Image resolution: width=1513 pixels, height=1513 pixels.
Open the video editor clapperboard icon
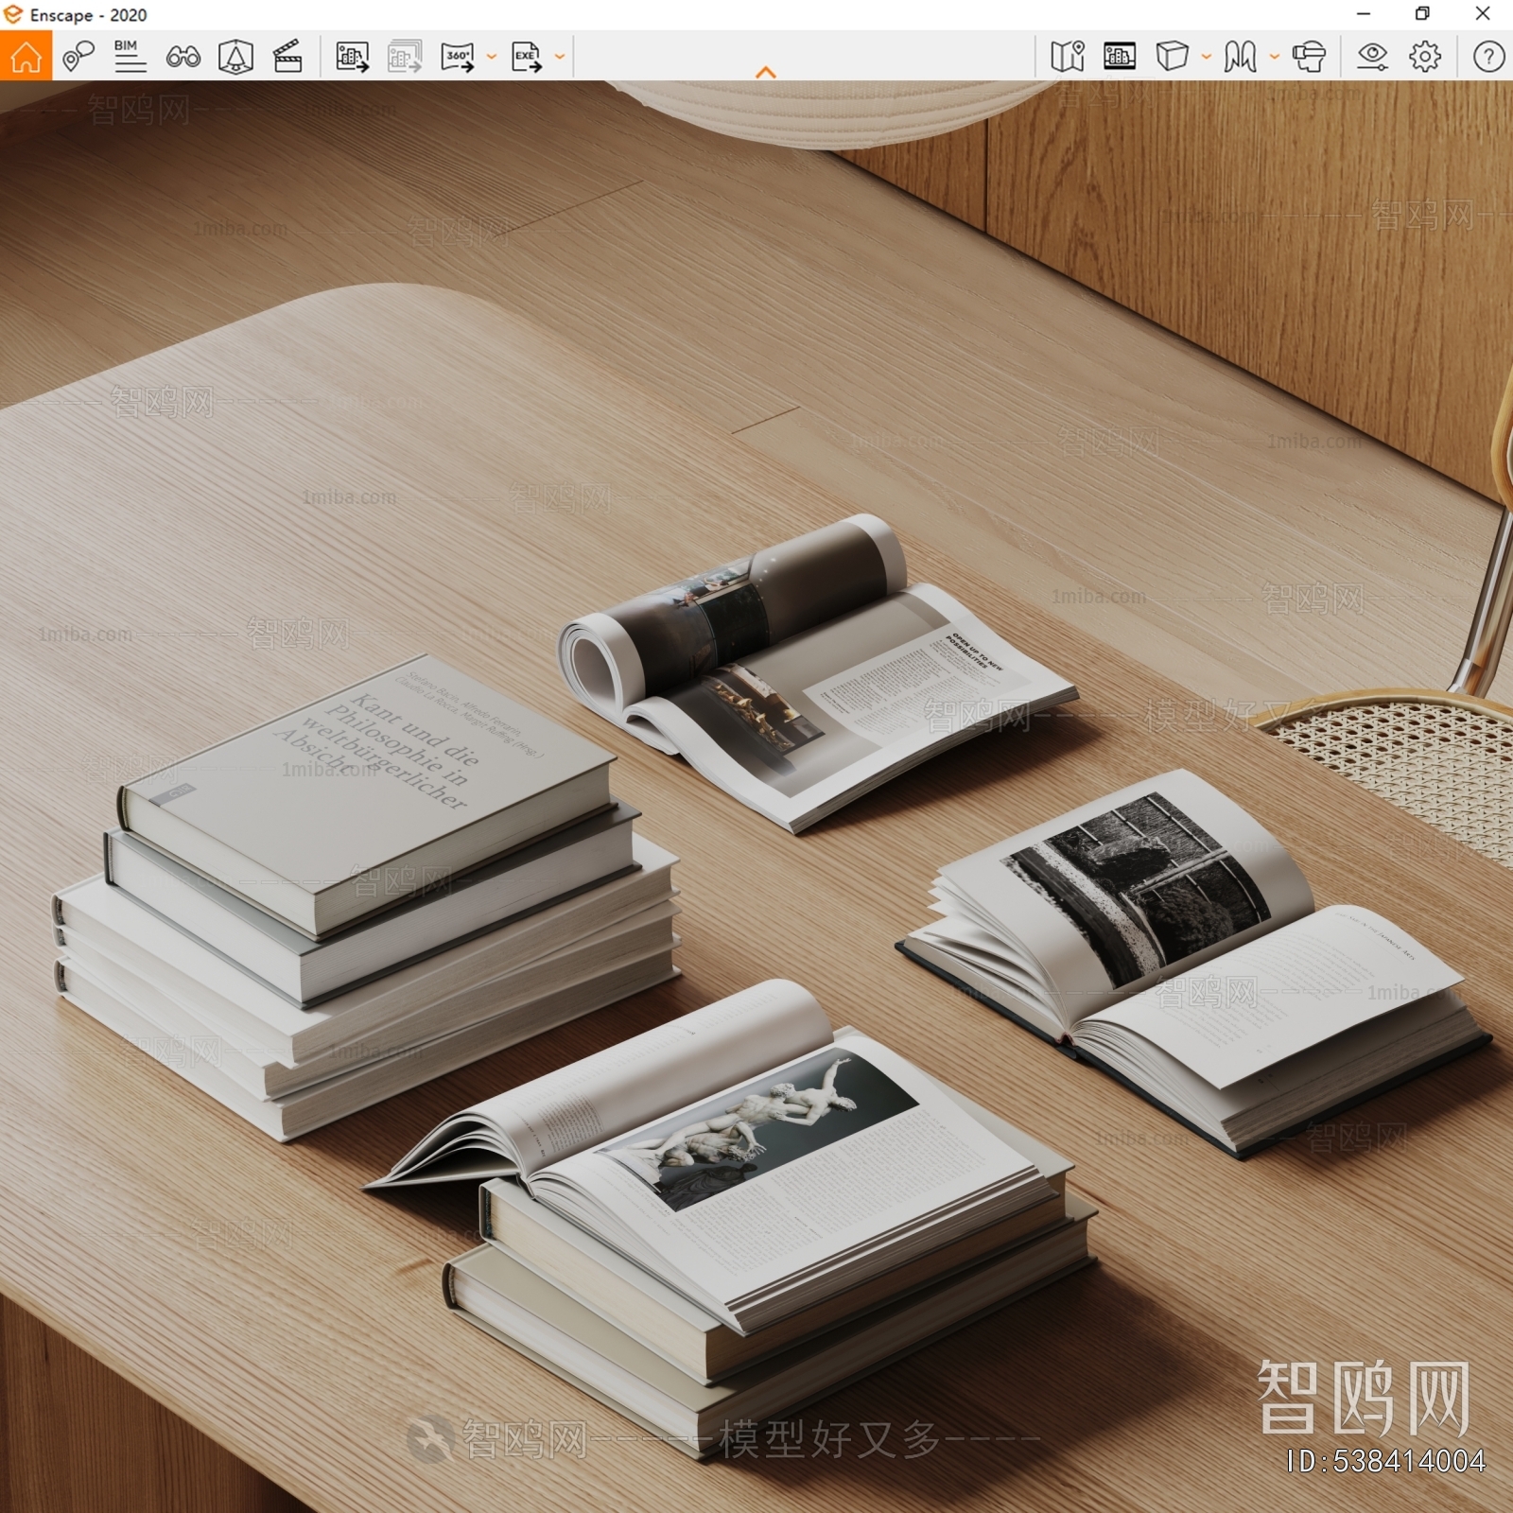287,57
